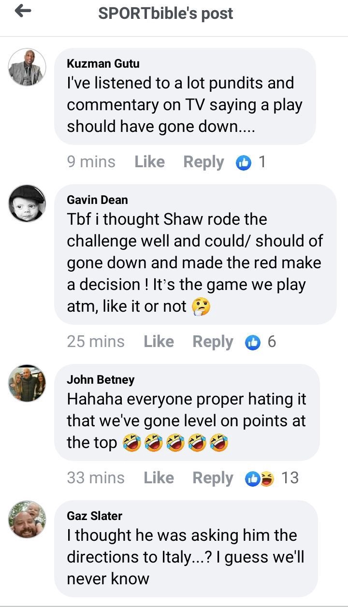Reply to Gavin Dean's comment
Image resolution: width=348 pixels, height=607 pixels.
click(x=213, y=342)
